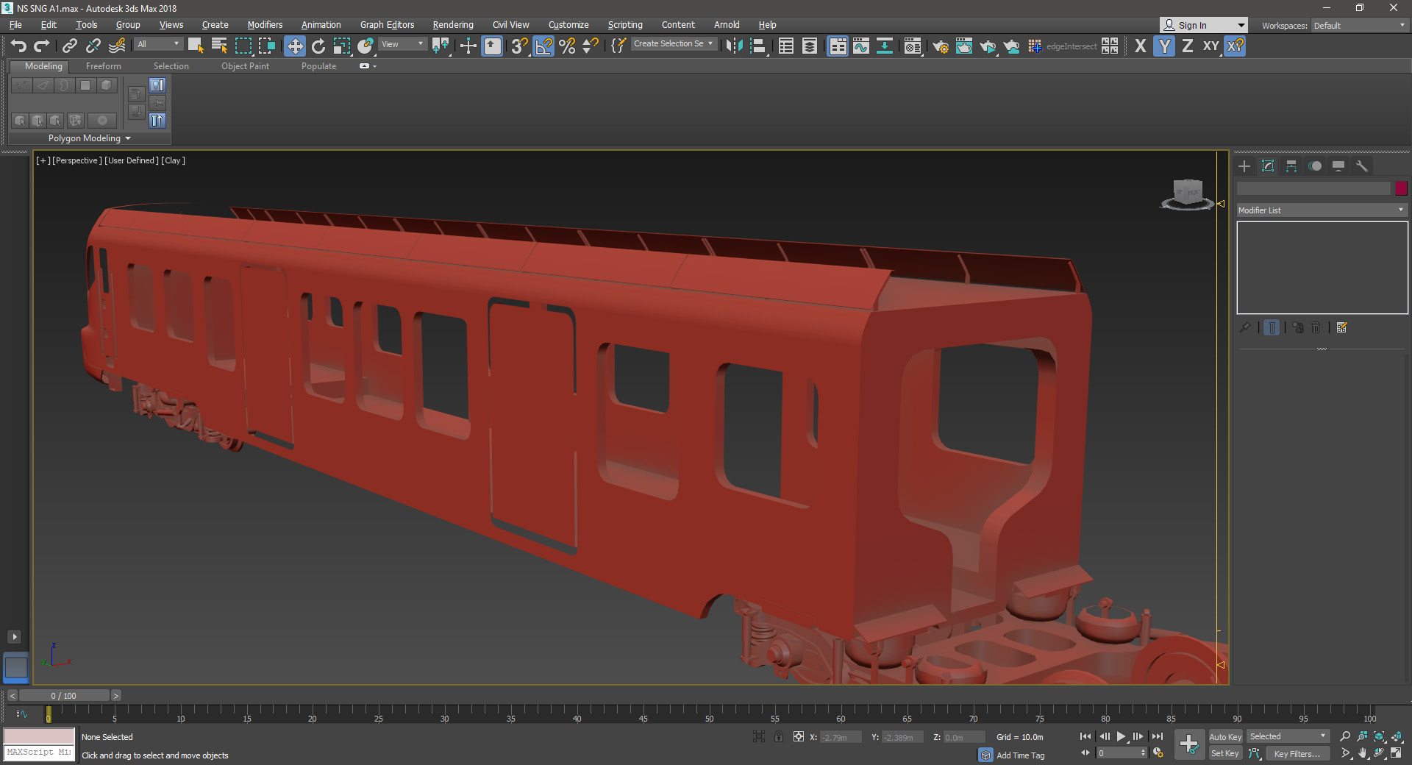This screenshot has width=1412, height=765.
Task: Switch to the Freeform ribbon tab
Action: pyautogui.click(x=103, y=66)
